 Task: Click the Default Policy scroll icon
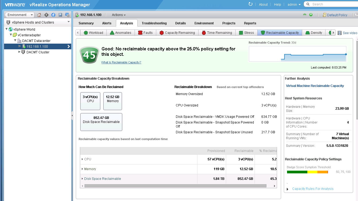[x=324, y=15]
